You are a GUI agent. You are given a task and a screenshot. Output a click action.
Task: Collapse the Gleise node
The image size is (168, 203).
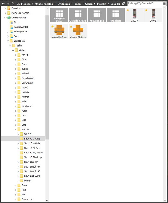point(13,50)
